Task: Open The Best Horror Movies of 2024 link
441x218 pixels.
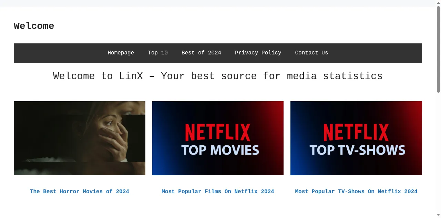Action: pos(80,191)
